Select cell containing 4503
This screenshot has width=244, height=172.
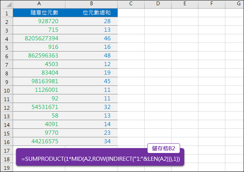coord(39,64)
